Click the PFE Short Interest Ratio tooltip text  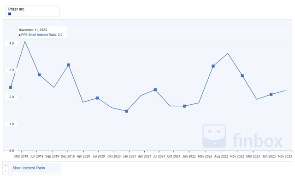point(39,35)
